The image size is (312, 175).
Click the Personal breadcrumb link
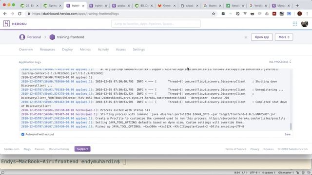coord(34,37)
